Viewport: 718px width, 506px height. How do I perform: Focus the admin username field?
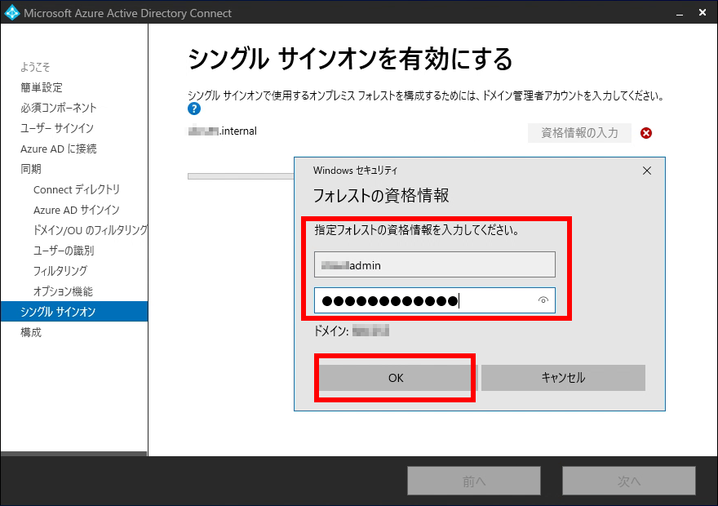point(435,264)
